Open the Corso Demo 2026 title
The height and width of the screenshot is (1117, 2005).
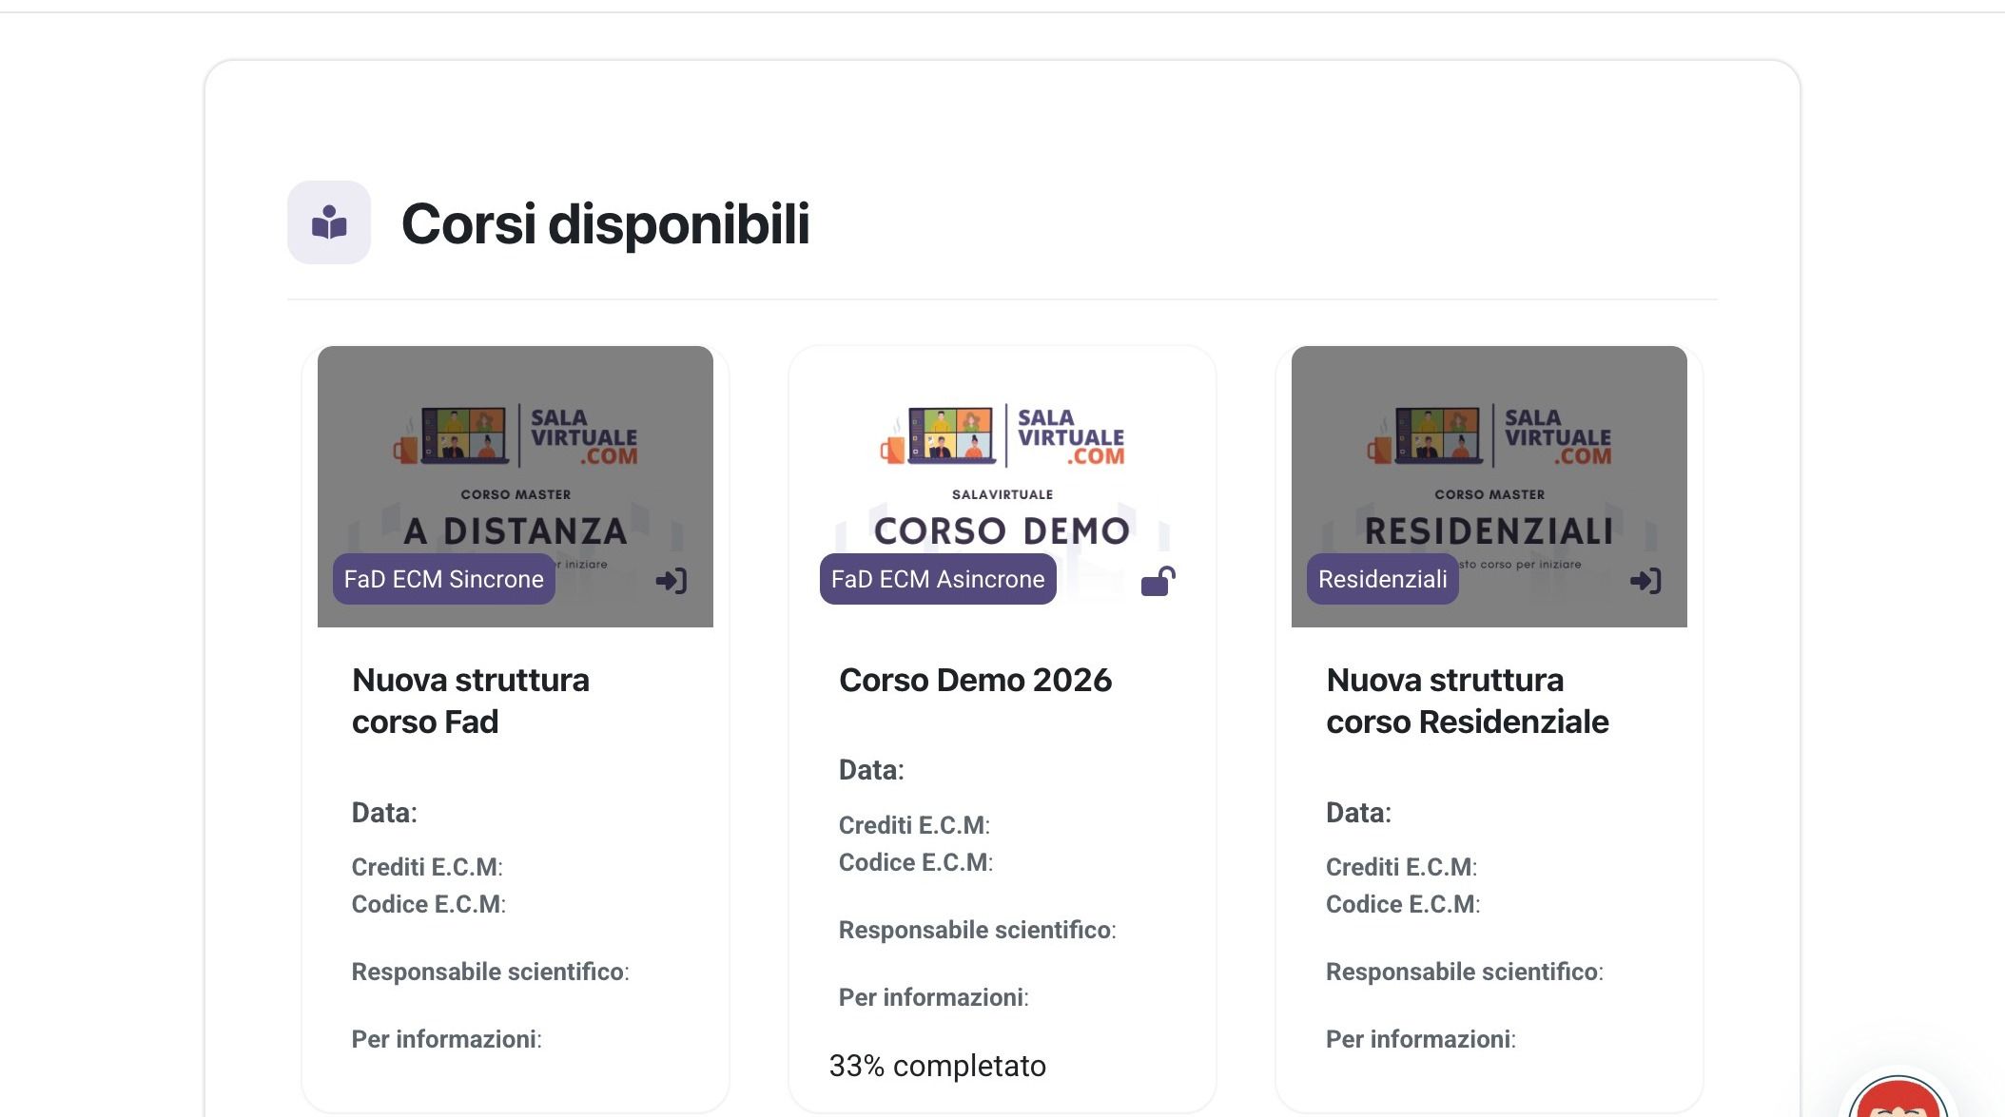(x=975, y=680)
